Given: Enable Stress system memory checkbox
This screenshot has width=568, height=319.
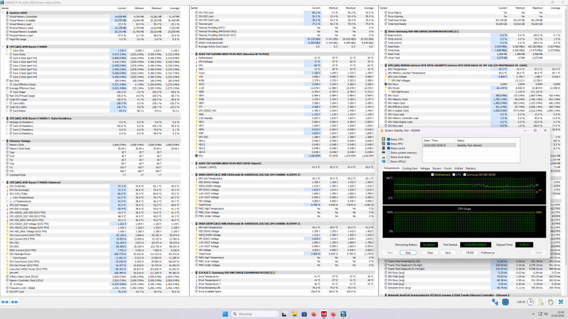Looking at the screenshot, I should point(389,153).
